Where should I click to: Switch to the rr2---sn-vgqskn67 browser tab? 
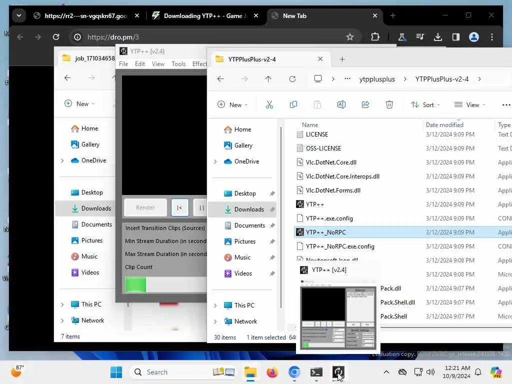coord(86,15)
